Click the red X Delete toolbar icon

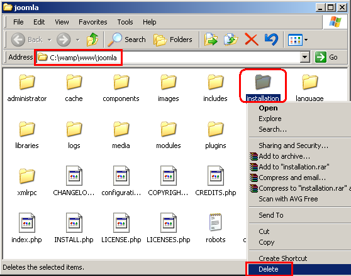(x=252, y=40)
